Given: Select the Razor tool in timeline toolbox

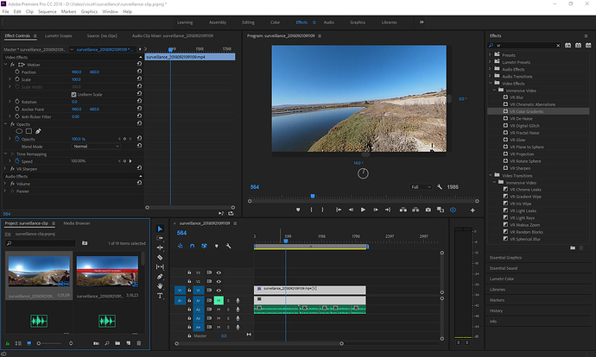Looking at the screenshot, I should pyautogui.click(x=160, y=257).
